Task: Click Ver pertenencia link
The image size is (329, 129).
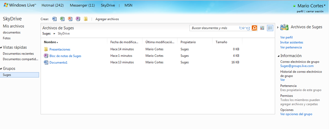Action: pyautogui.click(x=291, y=47)
